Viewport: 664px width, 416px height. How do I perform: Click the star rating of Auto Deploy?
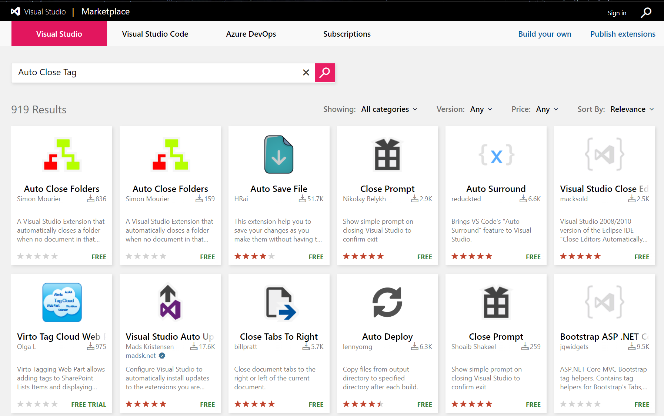(363, 404)
